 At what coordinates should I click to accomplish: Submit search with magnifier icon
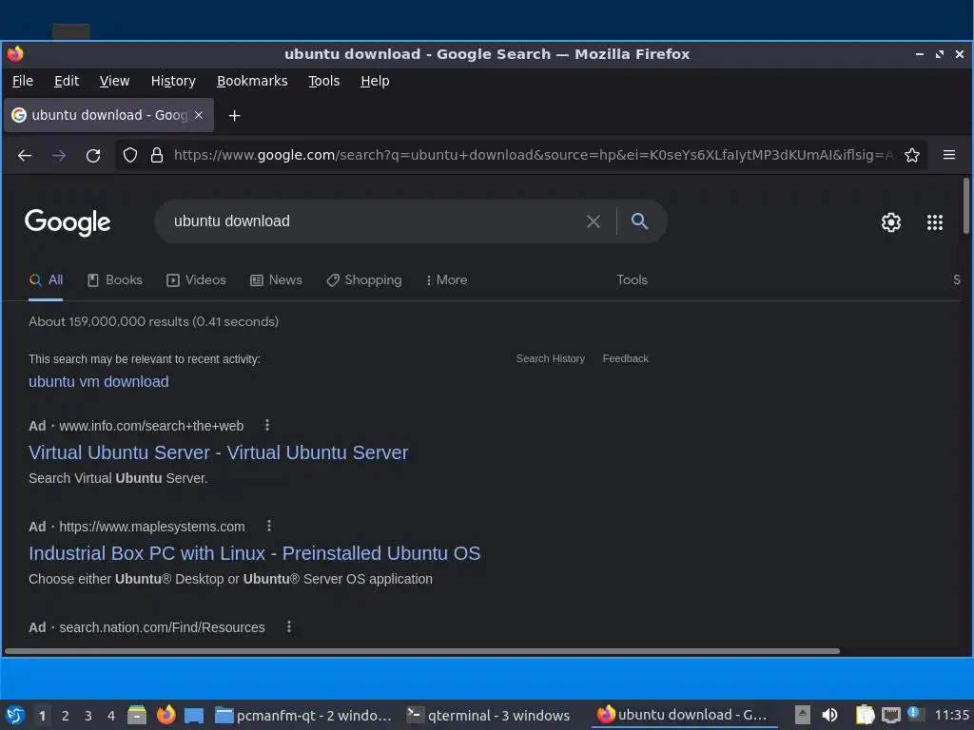pos(639,221)
